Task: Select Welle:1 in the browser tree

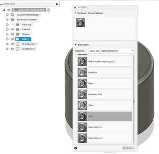Action: pyautogui.click(x=26, y=39)
